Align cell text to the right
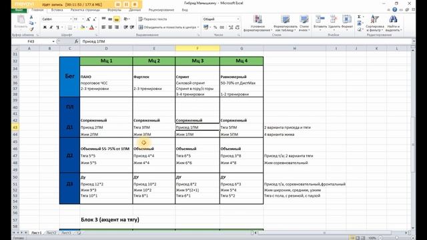The height and width of the screenshot is (240, 427). click(x=117, y=27)
